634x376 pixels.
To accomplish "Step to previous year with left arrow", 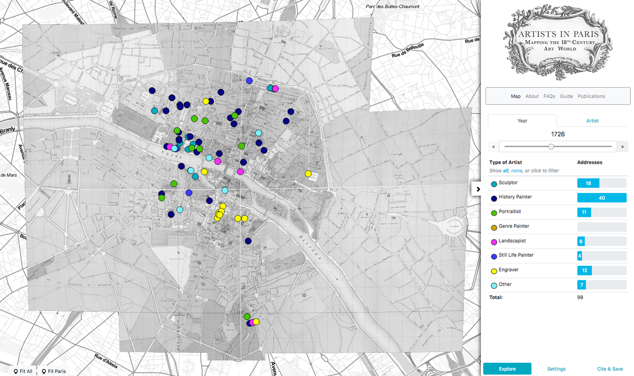I will [493, 146].
